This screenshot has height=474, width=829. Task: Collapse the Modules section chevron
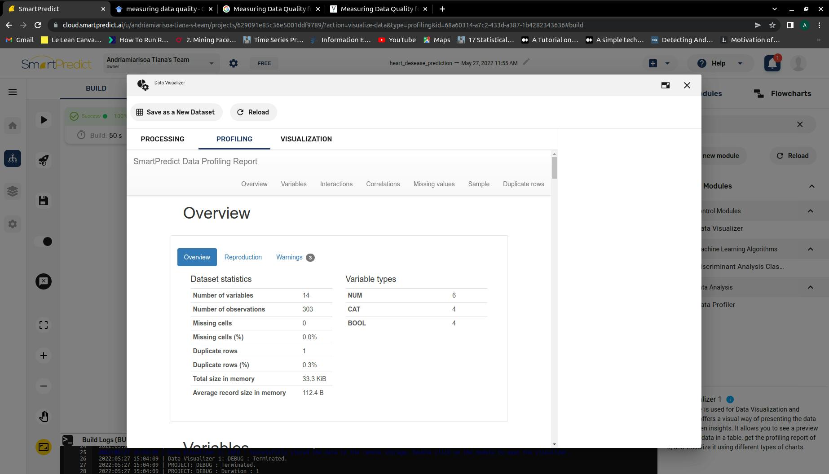811,186
